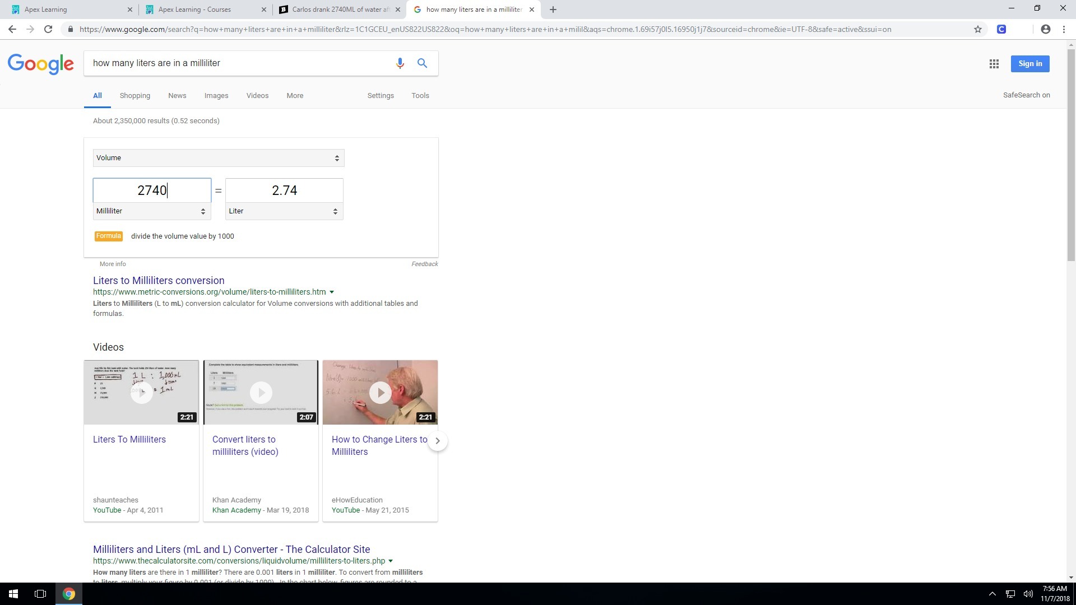Reload the current page
Image resolution: width=1076 pixels, height=605 pixels.
click(48, 29)
